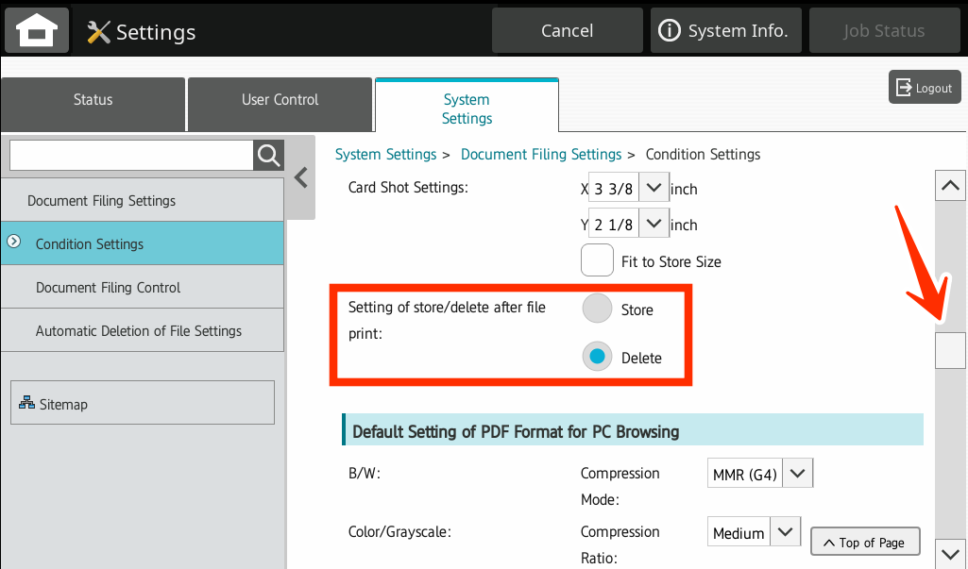Switch to User Control tab
This screenshot has width=968, height=569.
[280, 99]
